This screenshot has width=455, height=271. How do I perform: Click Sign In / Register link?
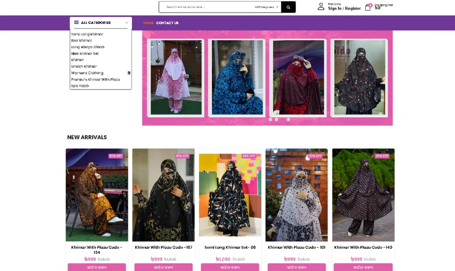pyautogui.click(x=344, y=9)
